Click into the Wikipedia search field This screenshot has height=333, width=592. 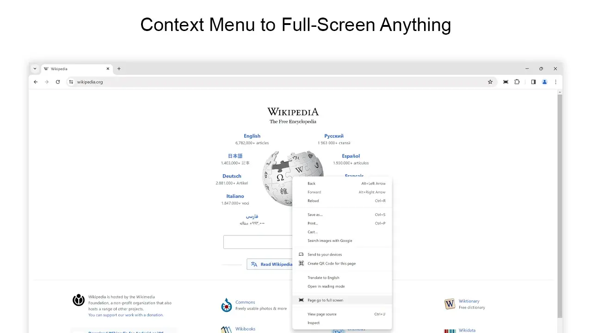coord(258,242)
